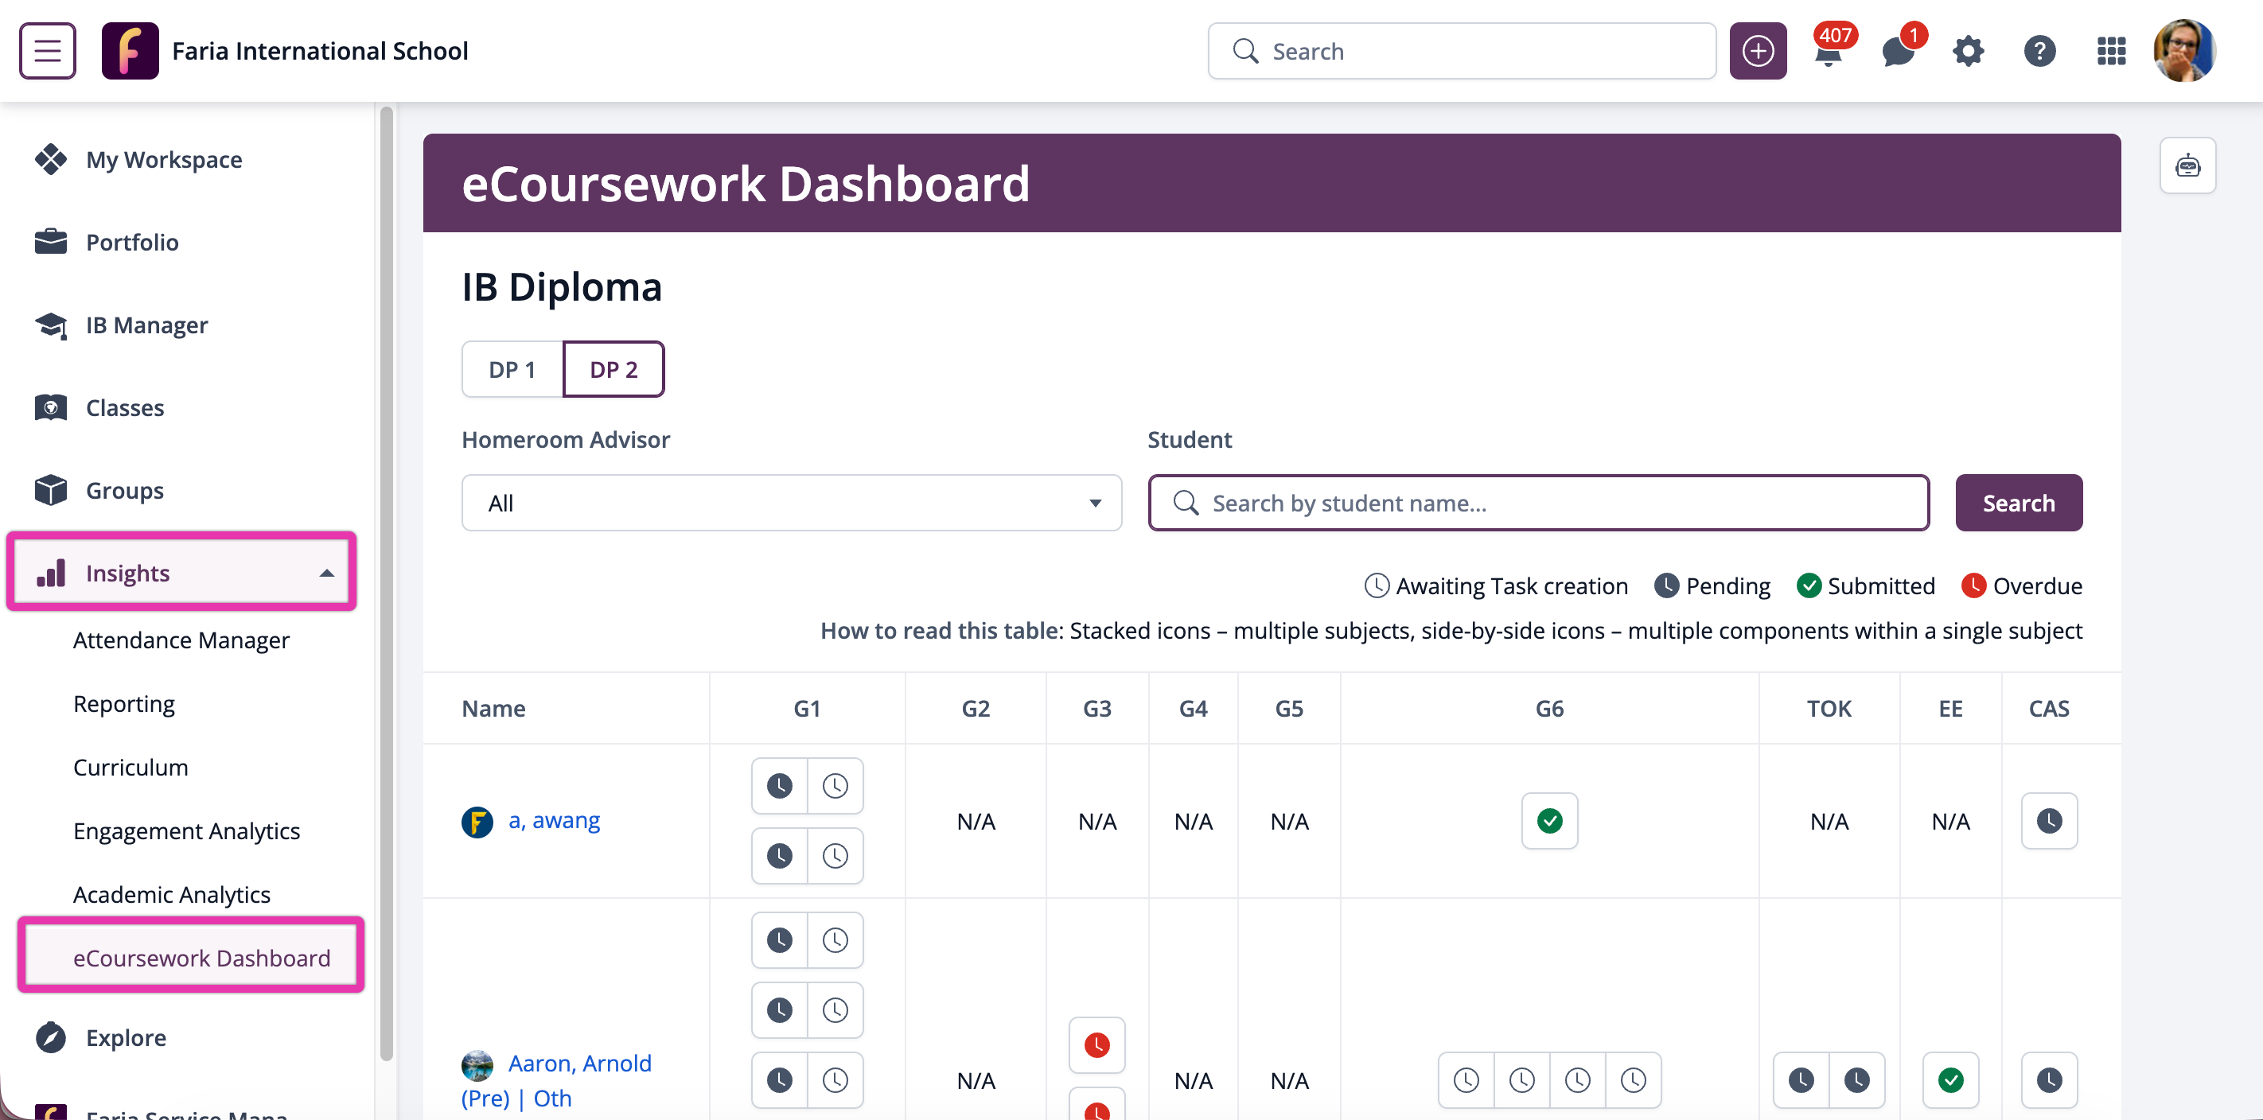
Task: Click the Faria school logo
Action: click(130, 51)
